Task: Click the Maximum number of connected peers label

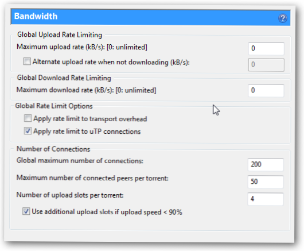Action: [x=92, y=178]
